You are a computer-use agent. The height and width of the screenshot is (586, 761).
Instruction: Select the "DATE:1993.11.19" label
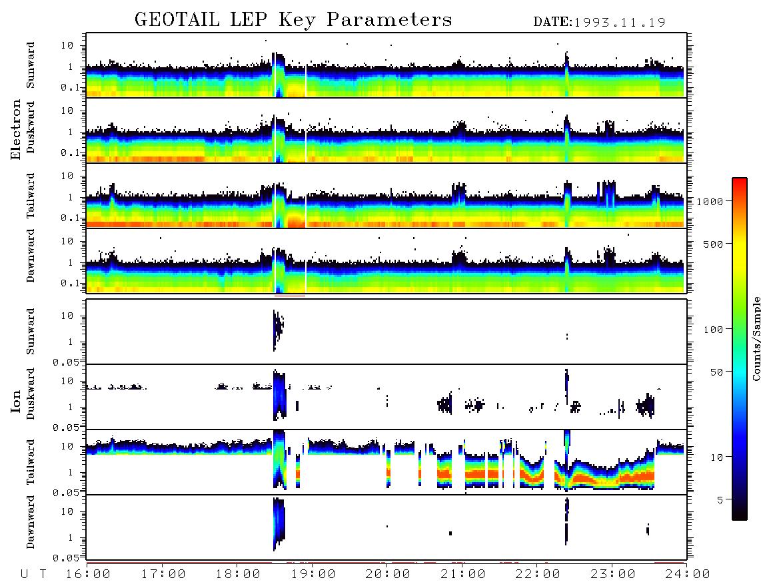599,23
